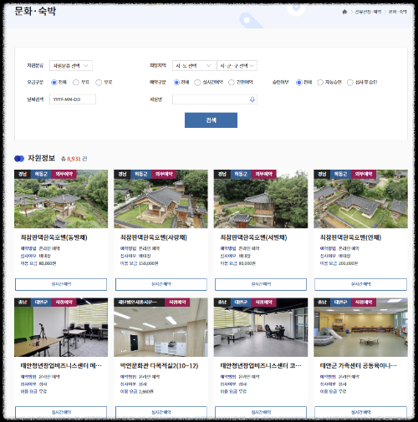This screenshot has width=418, height=422.
Task: Select 유료 radio under 요금구분
Action: click(x=99, y=83)
